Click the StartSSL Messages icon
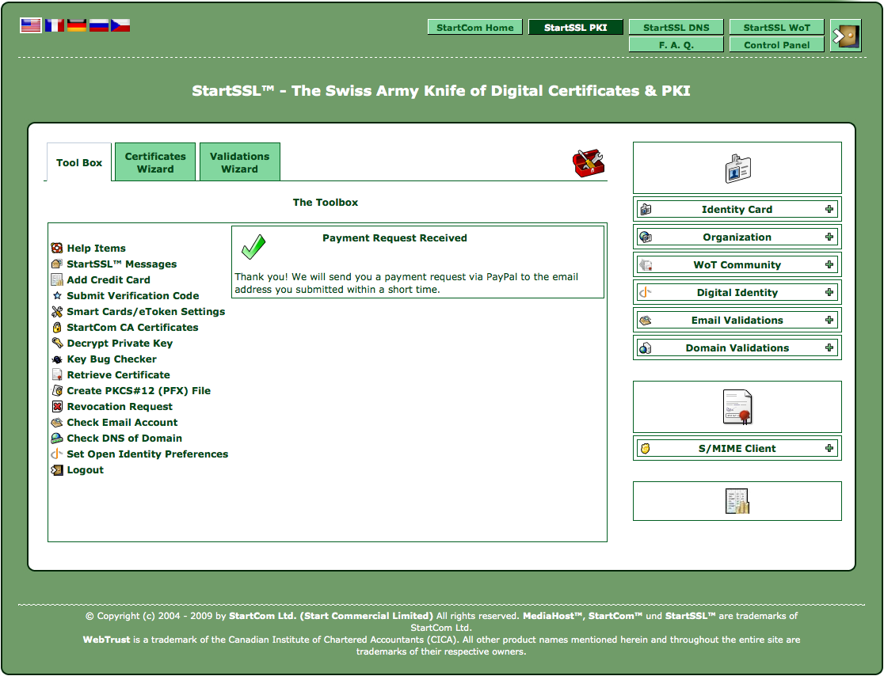The image size is (884, 676). (x=57, y=264)
